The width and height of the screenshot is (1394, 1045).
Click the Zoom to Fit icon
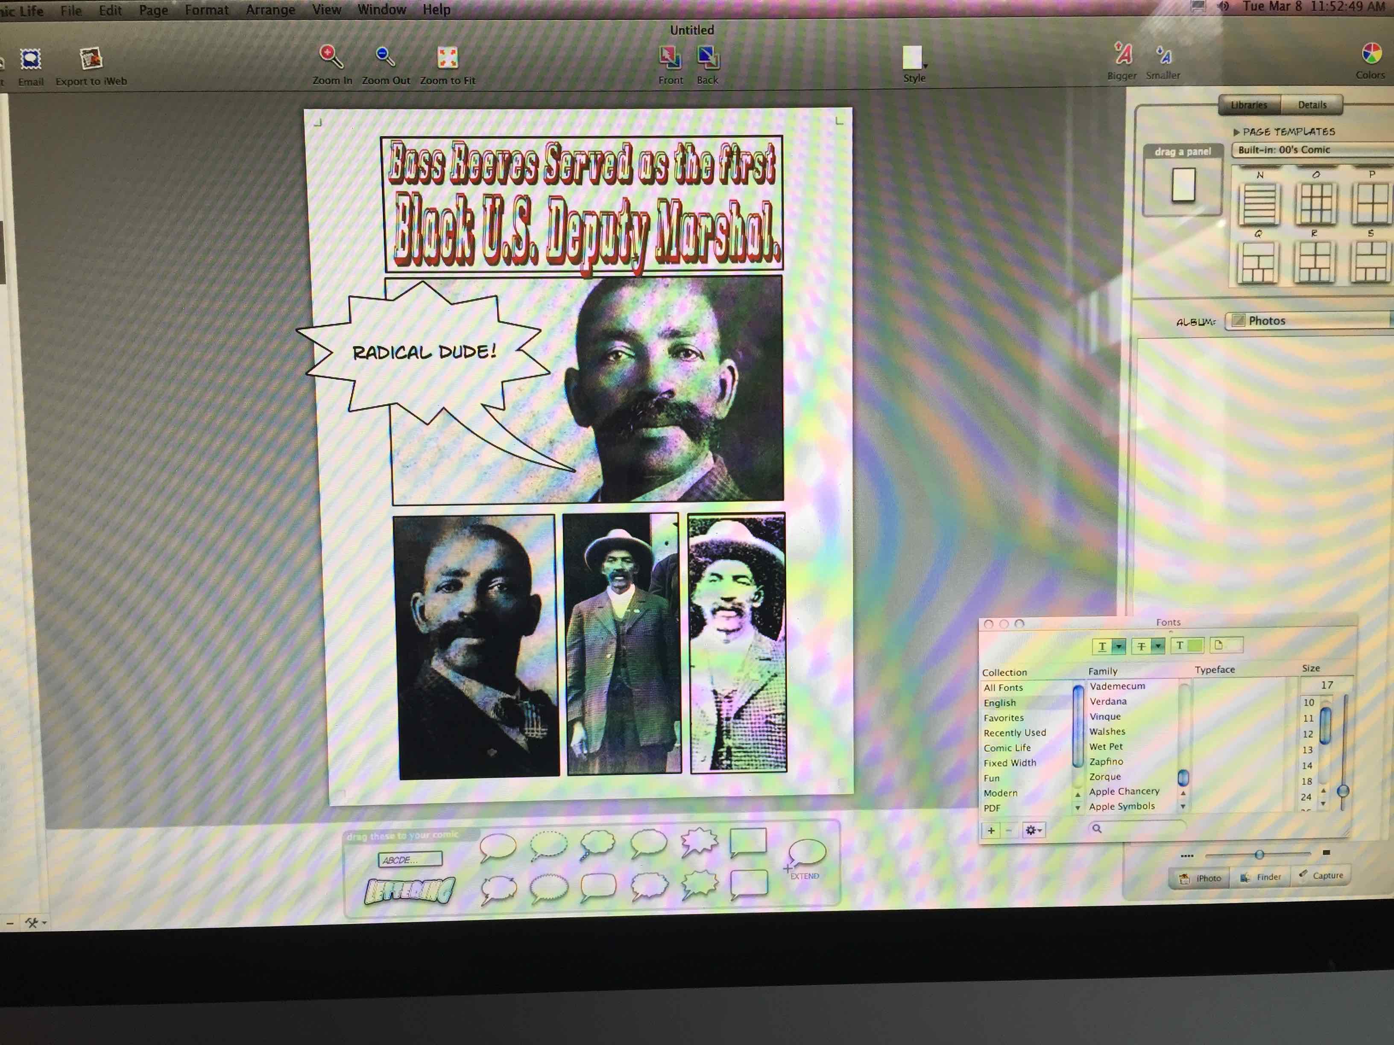click(448, 57)
